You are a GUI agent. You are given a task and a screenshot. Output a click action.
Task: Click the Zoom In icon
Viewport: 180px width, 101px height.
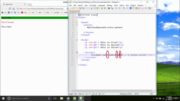(x=116, y=8)
